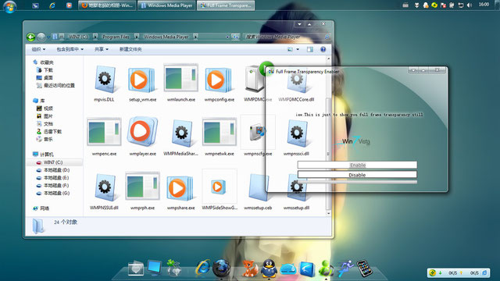The width and height of the screenshot is (500, 281).
Task: Click the Disable button
Action: (357, 175)
